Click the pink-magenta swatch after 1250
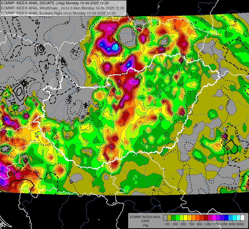This screenshot has width=249, height=229. (210, 218)
